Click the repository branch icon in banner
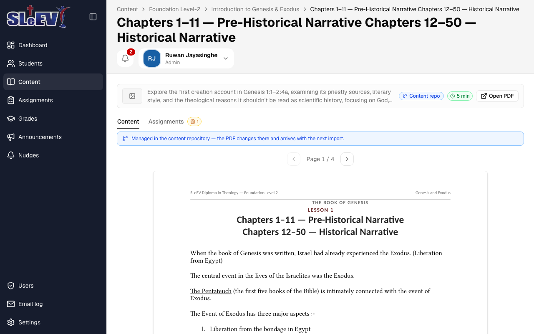 [x=125, y=139]
